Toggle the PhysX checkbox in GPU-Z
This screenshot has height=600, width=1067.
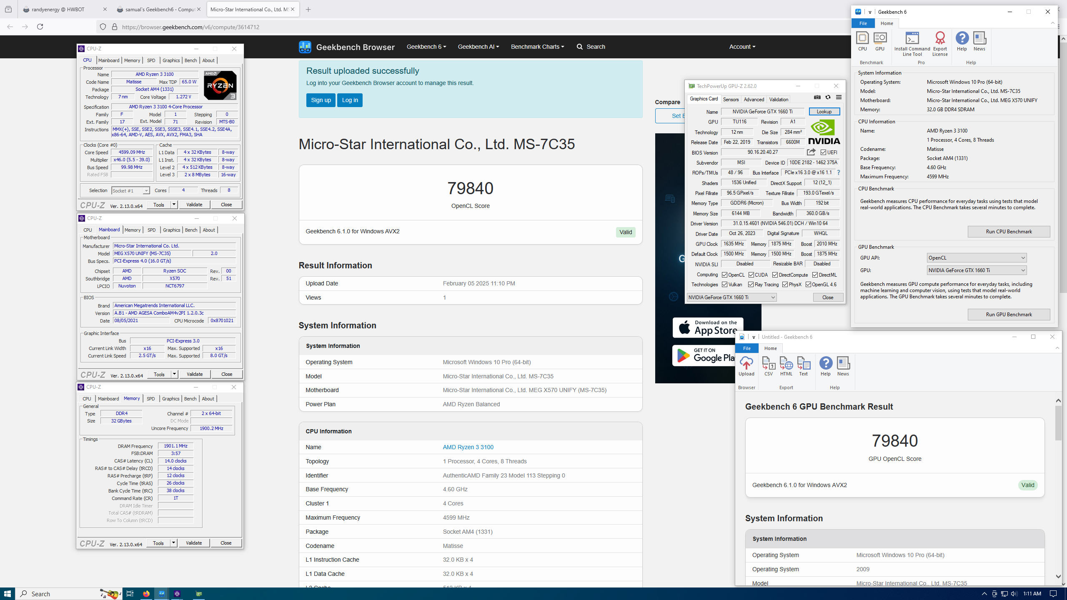coord(785,285)
